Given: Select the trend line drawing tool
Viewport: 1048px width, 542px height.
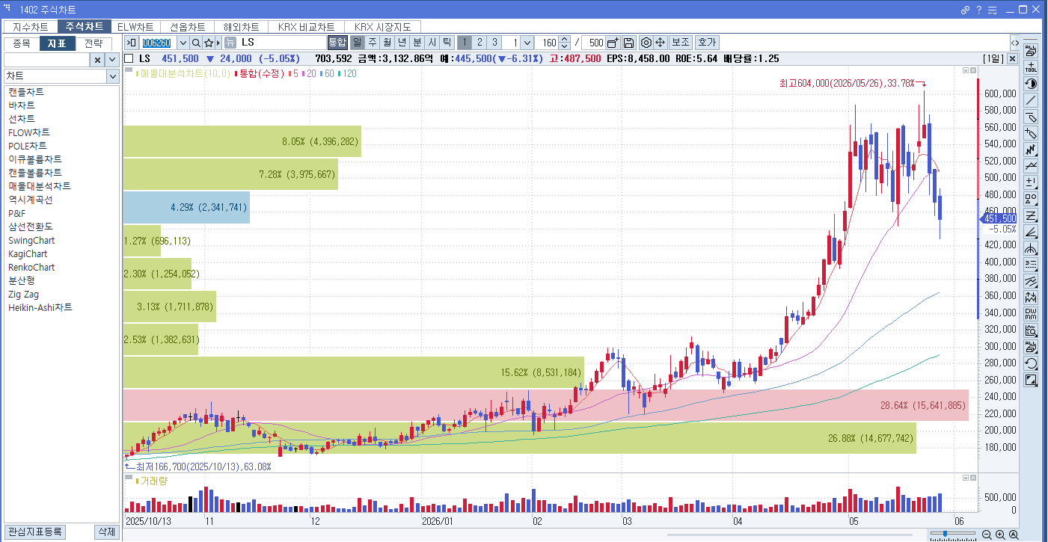Looking at the screenshot, I should click(x=1031, y=100).
